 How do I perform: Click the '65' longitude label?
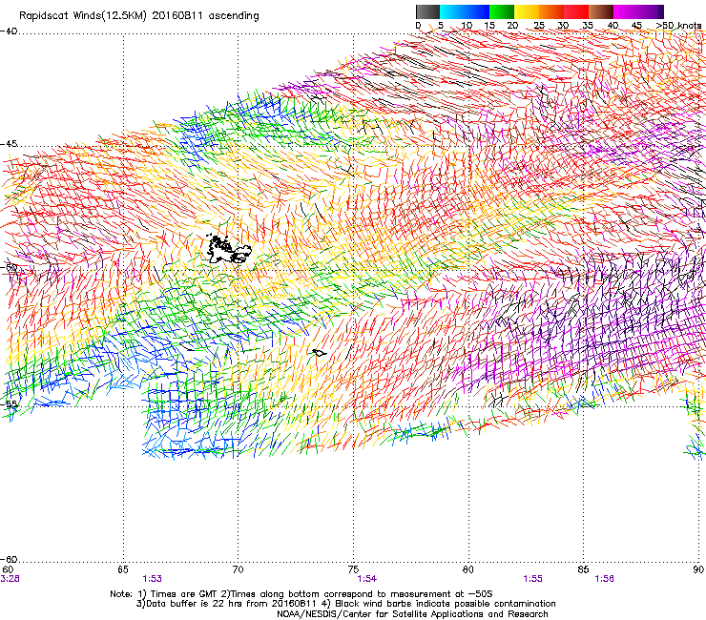[x=123, y=569]
